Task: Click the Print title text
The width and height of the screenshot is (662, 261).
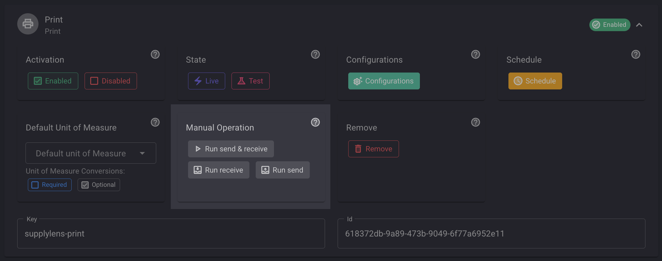Action: [x=54, y=20]
